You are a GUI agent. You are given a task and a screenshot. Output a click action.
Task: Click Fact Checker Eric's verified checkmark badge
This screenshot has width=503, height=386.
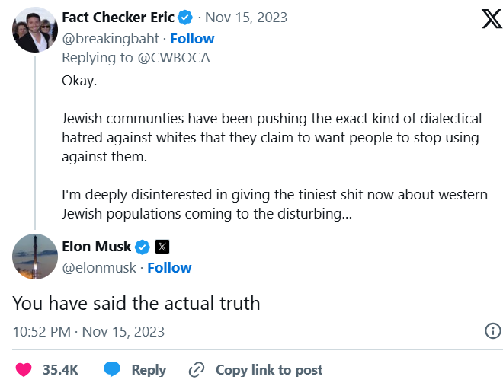(x=185, y=18)
